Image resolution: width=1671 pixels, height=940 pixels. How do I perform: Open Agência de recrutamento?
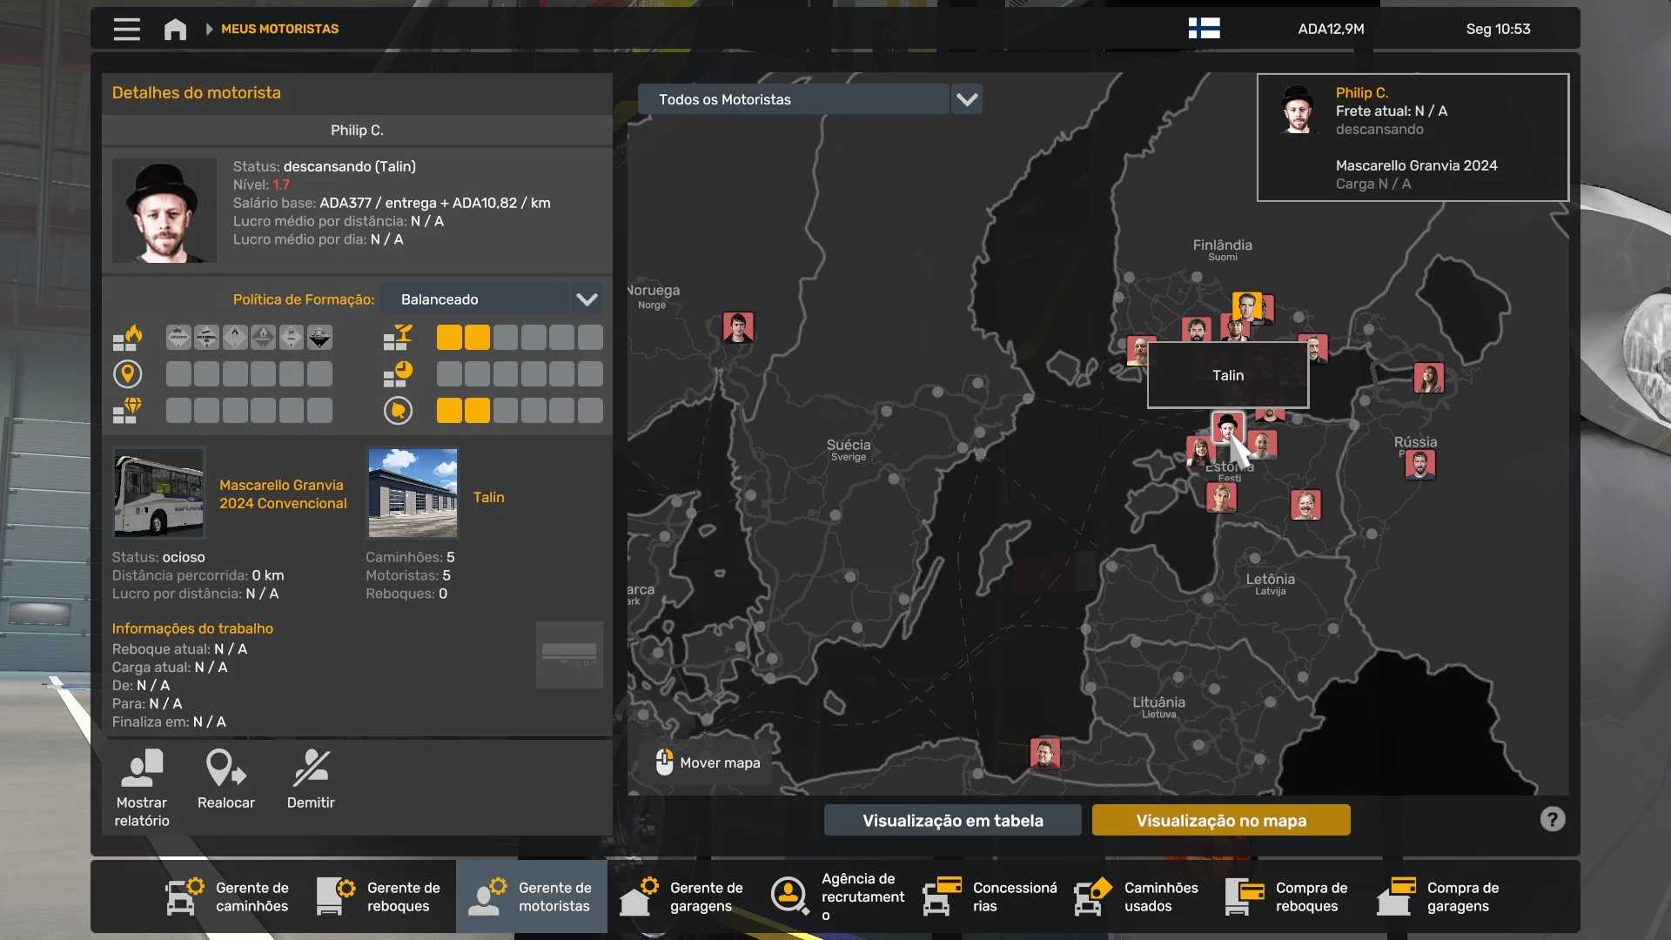(x=839, y=896)
